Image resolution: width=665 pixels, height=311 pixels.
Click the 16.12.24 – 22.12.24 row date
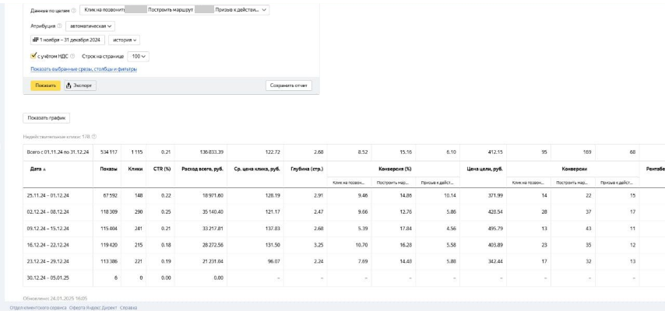50,245
